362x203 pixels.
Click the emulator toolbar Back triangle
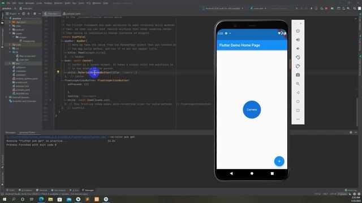[298, 92]
